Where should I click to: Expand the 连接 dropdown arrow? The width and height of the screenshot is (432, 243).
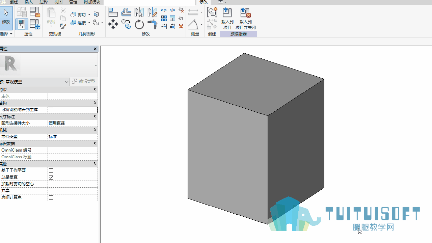[89, 23]
